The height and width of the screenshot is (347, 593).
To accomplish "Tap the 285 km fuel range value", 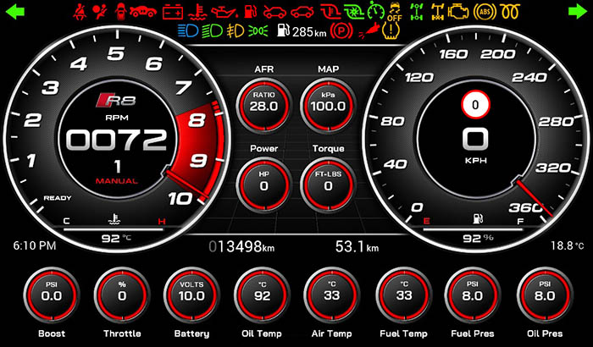I will (309, 32).
